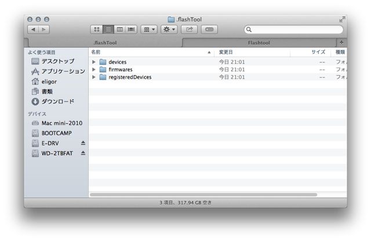
Task: Sort by 種類 column header
Action: [x=339, y=52]
